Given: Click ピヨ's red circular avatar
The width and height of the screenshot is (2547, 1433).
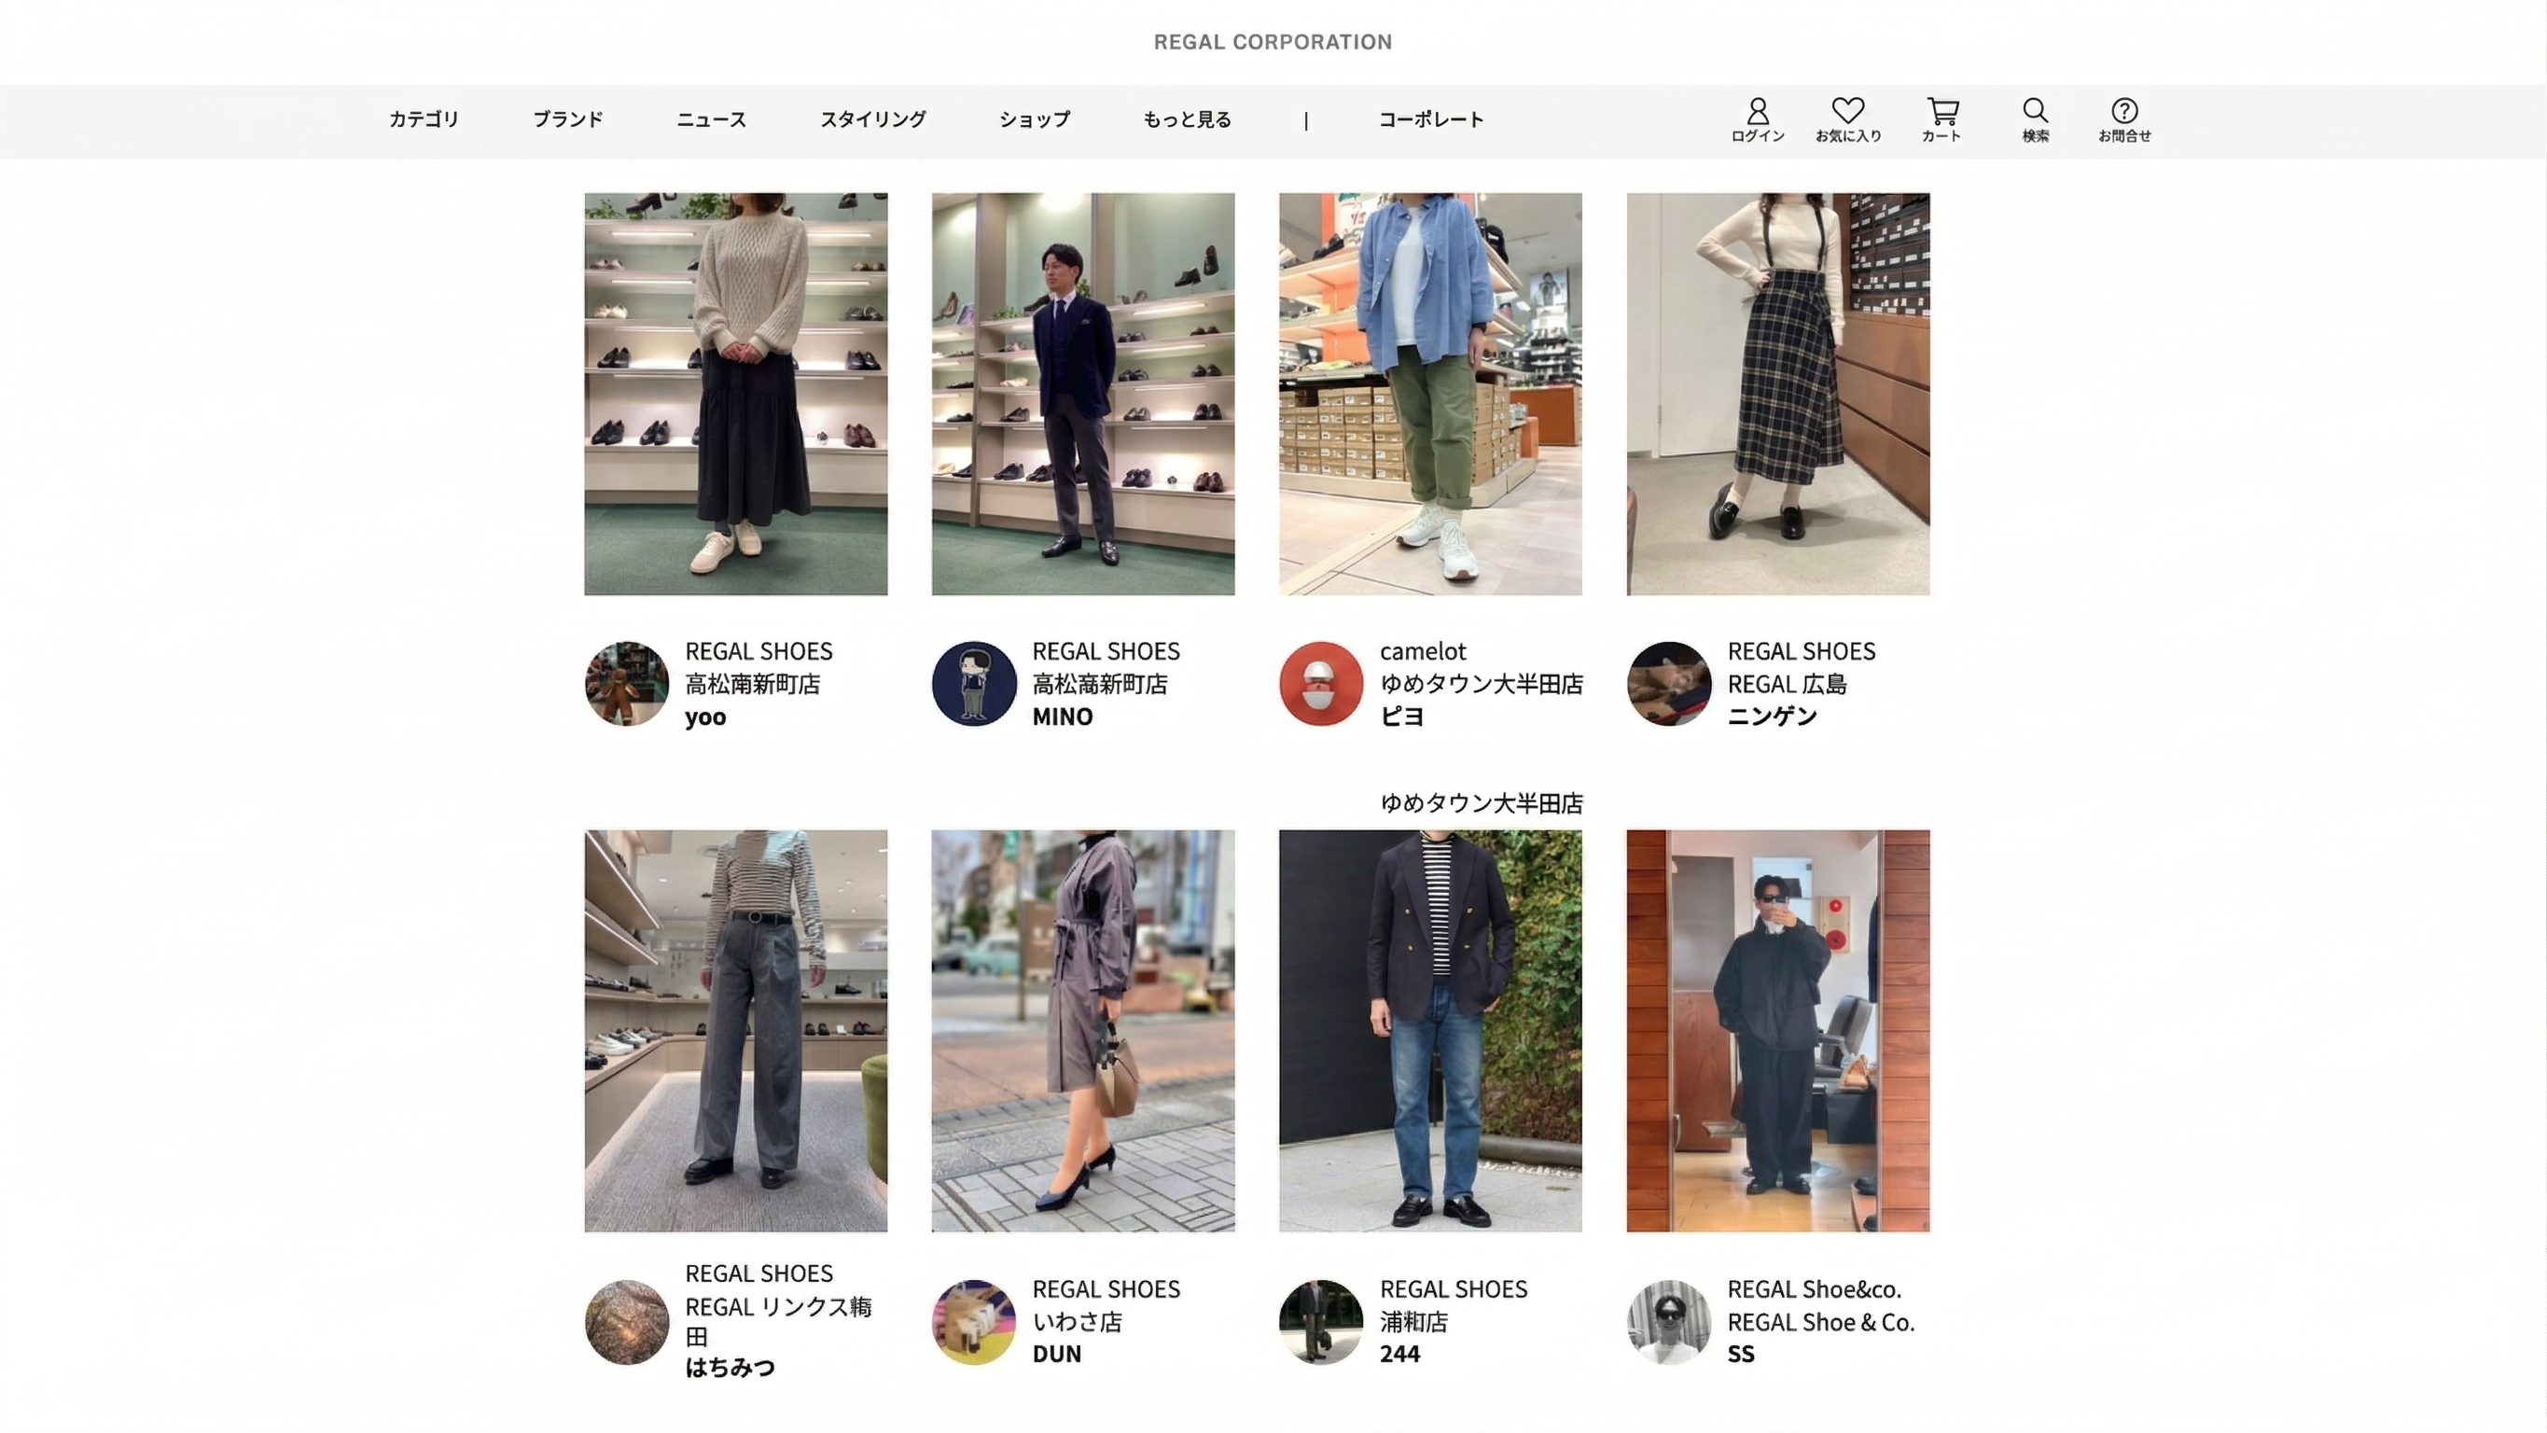Looking at the screenshot, I should coord(1321,683).
